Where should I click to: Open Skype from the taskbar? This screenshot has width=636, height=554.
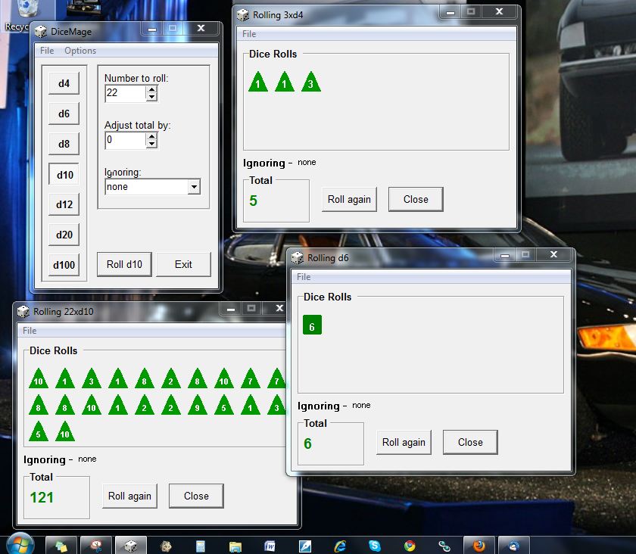(375, 545)
